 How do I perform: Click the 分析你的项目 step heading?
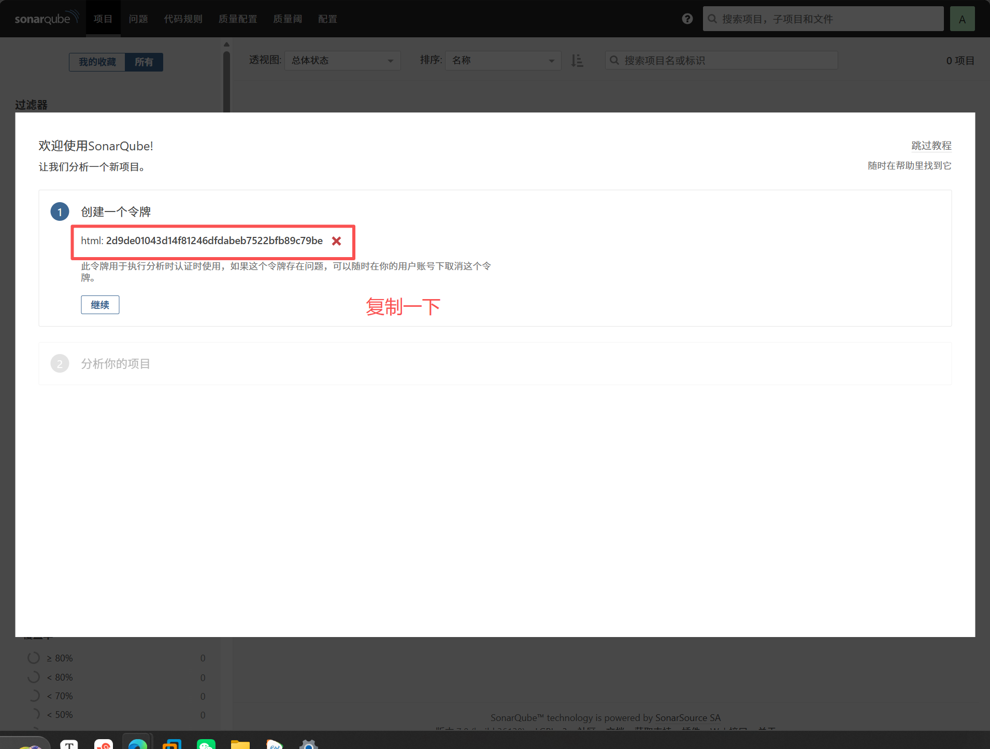116,364
